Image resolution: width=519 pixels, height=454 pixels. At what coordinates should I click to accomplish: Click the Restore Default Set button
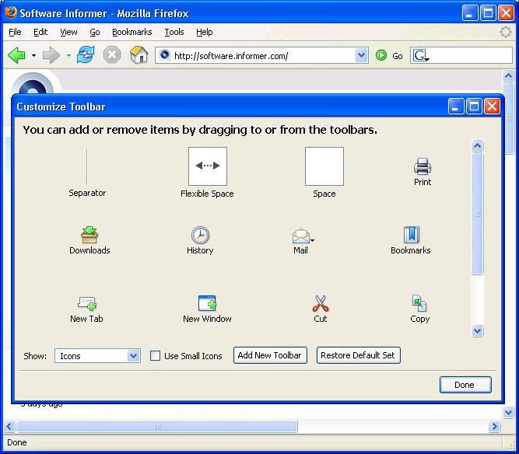(359, 355)
